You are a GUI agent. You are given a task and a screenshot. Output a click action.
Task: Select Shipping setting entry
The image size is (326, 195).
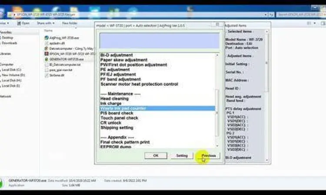tap(117, 128)
